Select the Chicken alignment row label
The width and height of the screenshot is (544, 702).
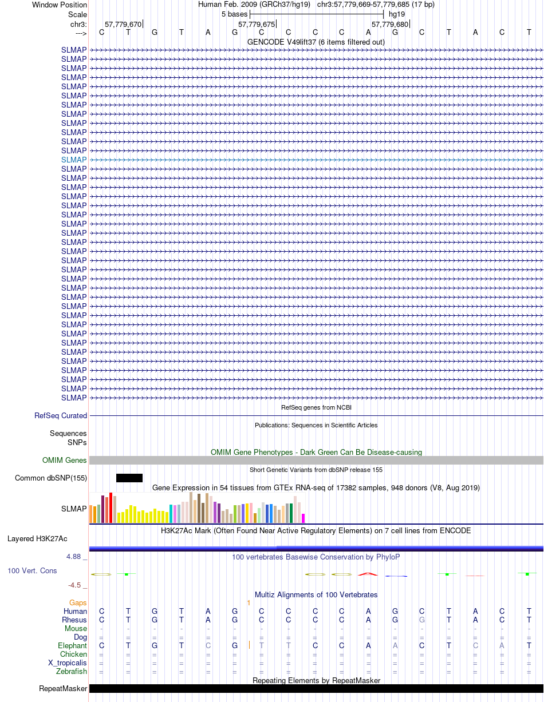[x=73, y=654]
